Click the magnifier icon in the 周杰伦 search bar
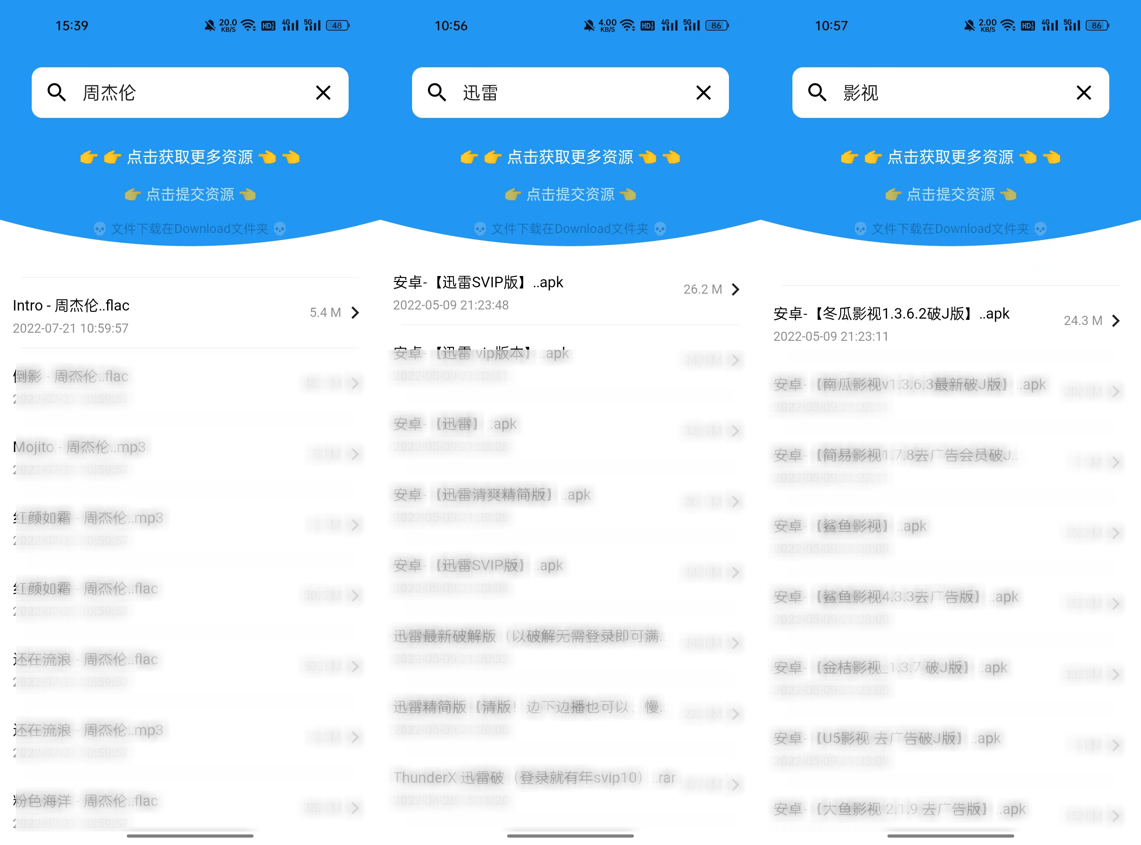This screenshot has width=1141, height=845. (57, 93)
